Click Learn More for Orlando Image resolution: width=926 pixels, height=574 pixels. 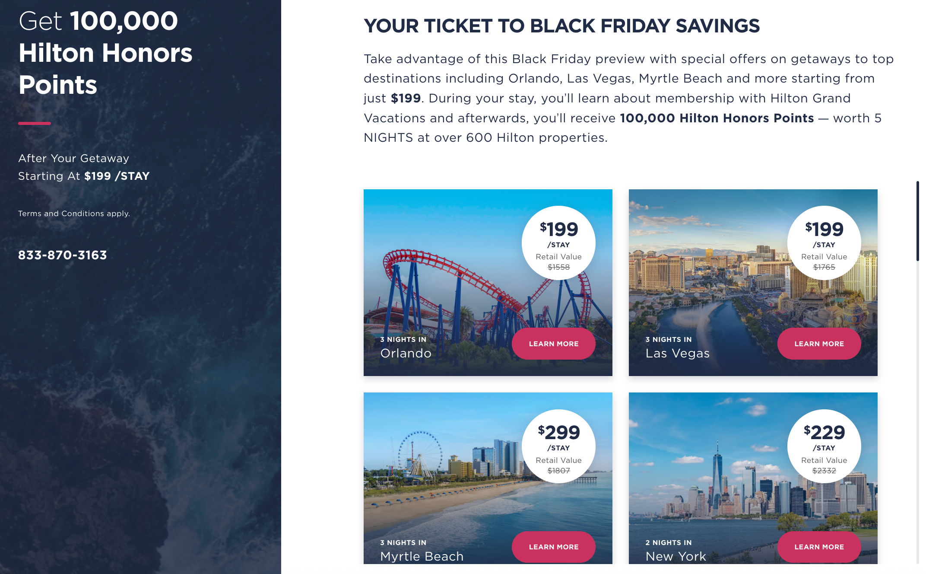[553, 344]
